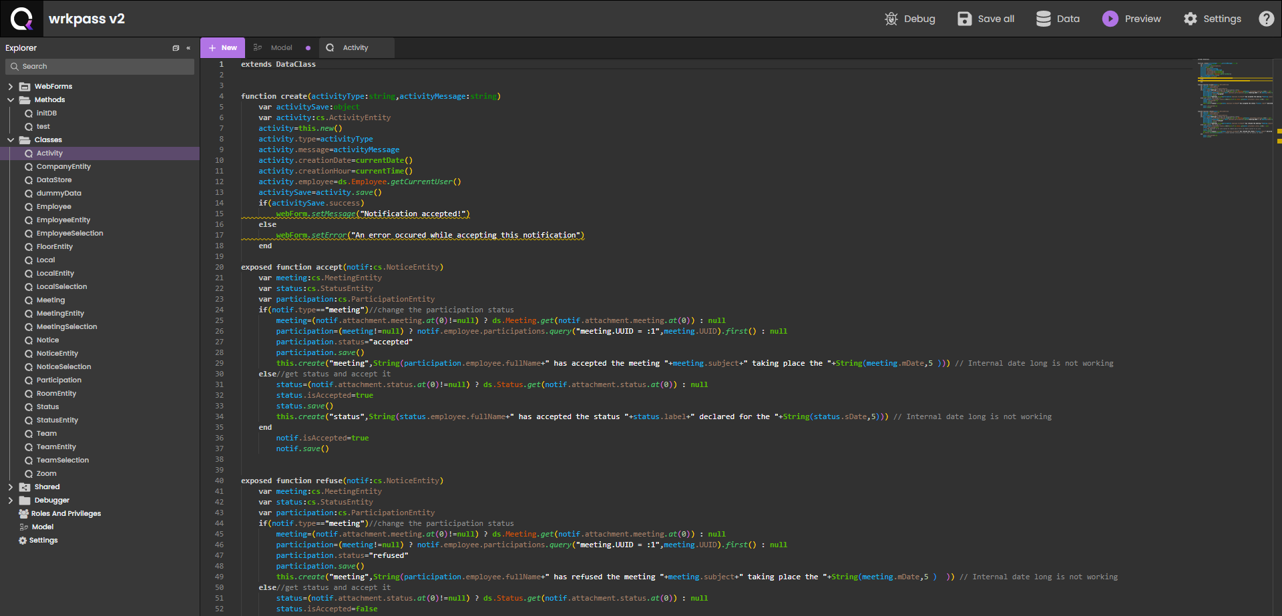
Task: Open the Notice class
Action: [47, 340]
